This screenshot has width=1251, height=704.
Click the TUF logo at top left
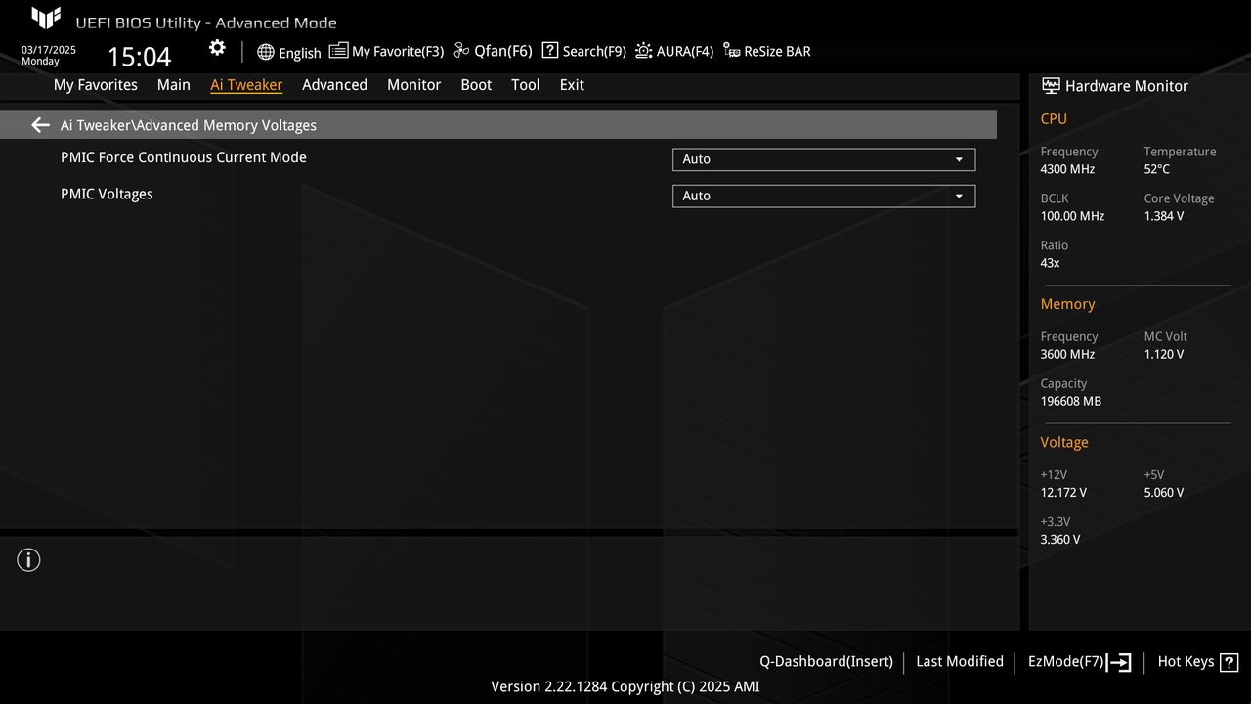pos(46,18)
